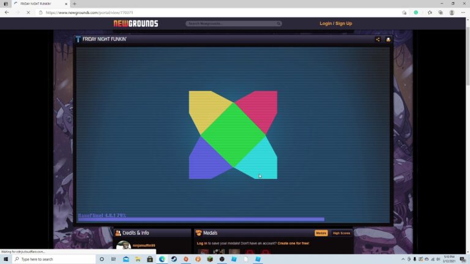Switch to the High Scores tab
The height and width of the screenshot is (264, 470).
click(341, 233)
